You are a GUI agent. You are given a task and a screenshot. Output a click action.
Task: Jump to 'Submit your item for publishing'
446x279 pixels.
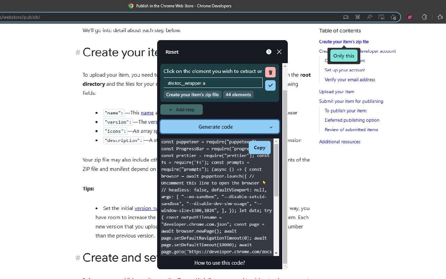click(x=351, y=101)
